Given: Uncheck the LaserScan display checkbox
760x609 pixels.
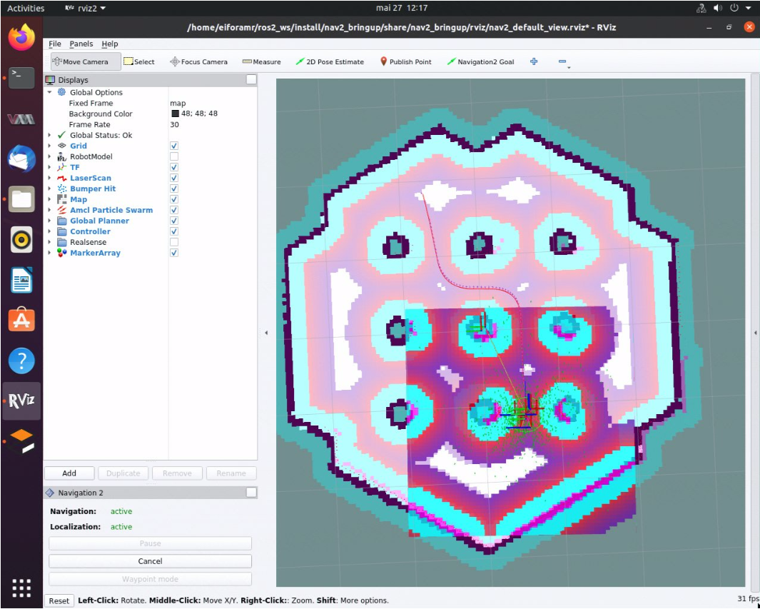Looking at the screenshot, I should click(174, 178).
